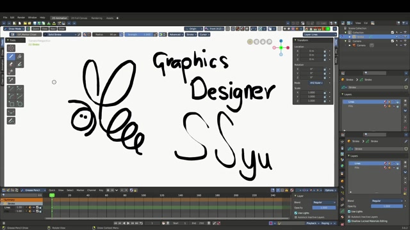Click the Quick button in viewport header
Screen dimensions: 410x230
(x=36, y=29)
